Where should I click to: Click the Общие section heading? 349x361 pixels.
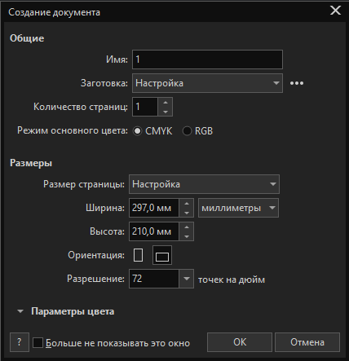click(27, 38)
